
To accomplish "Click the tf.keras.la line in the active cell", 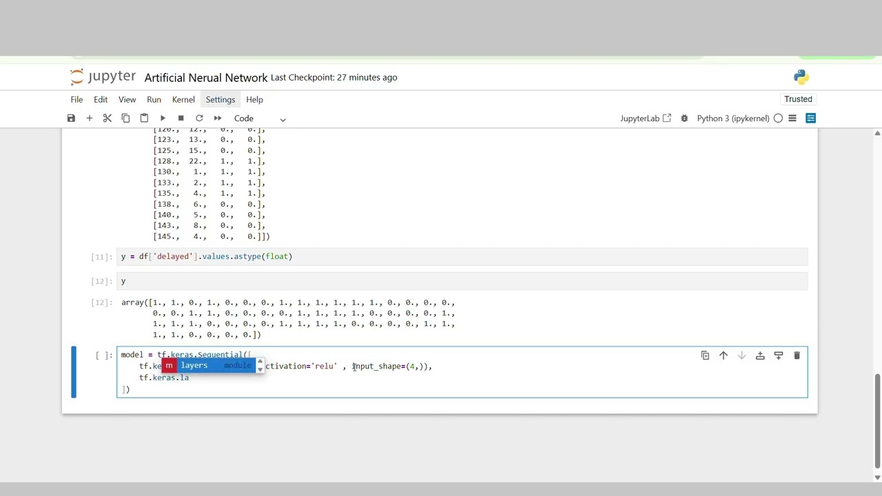I will [x=164, y=378].
